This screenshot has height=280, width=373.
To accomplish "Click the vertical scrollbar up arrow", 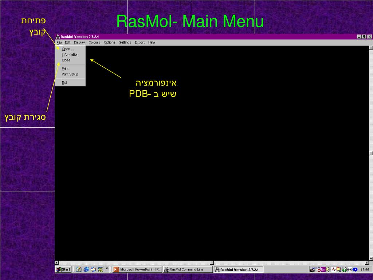I will point(371,48).
